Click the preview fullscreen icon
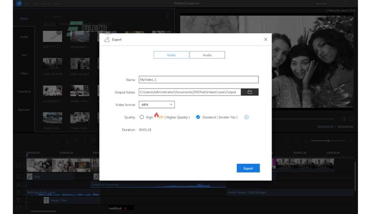 point(351,119)
